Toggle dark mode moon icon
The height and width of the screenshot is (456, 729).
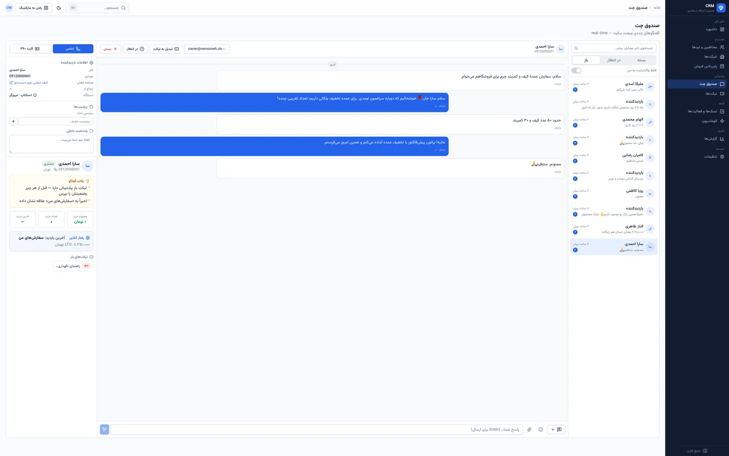(59, 8)
